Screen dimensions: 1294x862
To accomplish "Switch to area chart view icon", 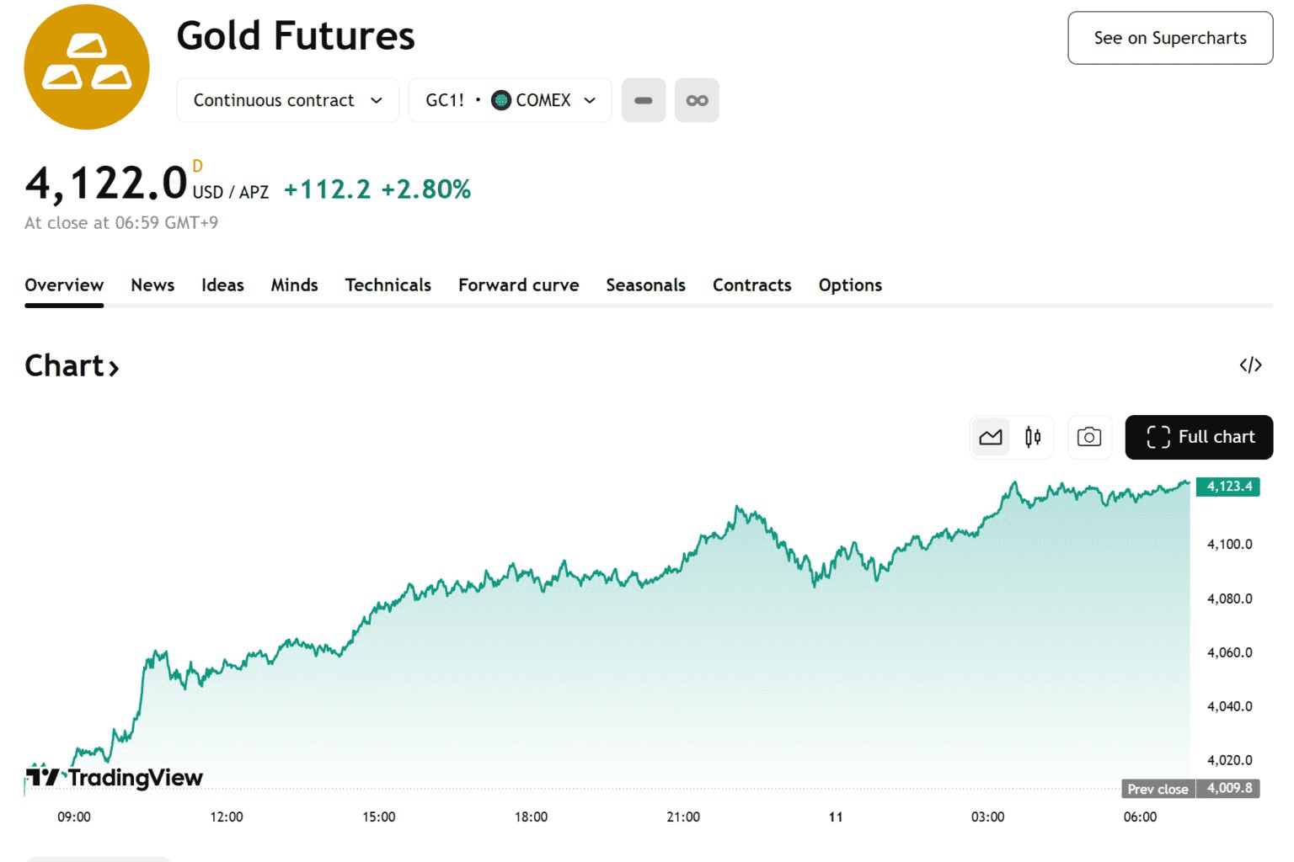I will [x=991, y=437].
